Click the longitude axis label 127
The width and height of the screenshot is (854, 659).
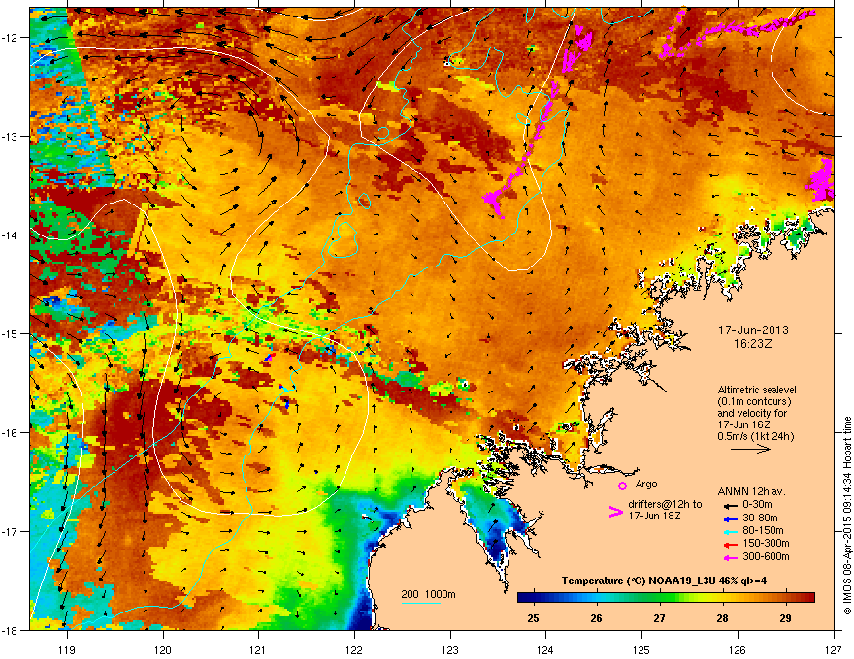click(834, 650)
